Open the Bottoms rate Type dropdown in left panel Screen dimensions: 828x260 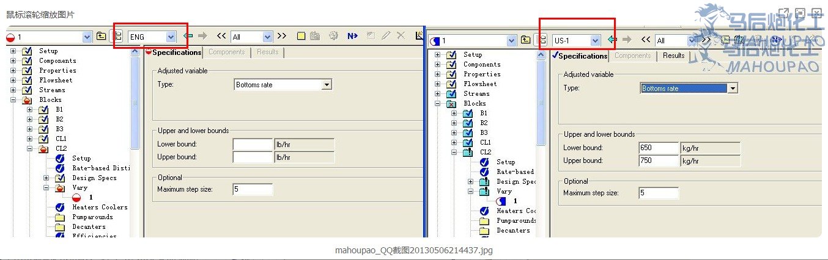coord(327,85)
